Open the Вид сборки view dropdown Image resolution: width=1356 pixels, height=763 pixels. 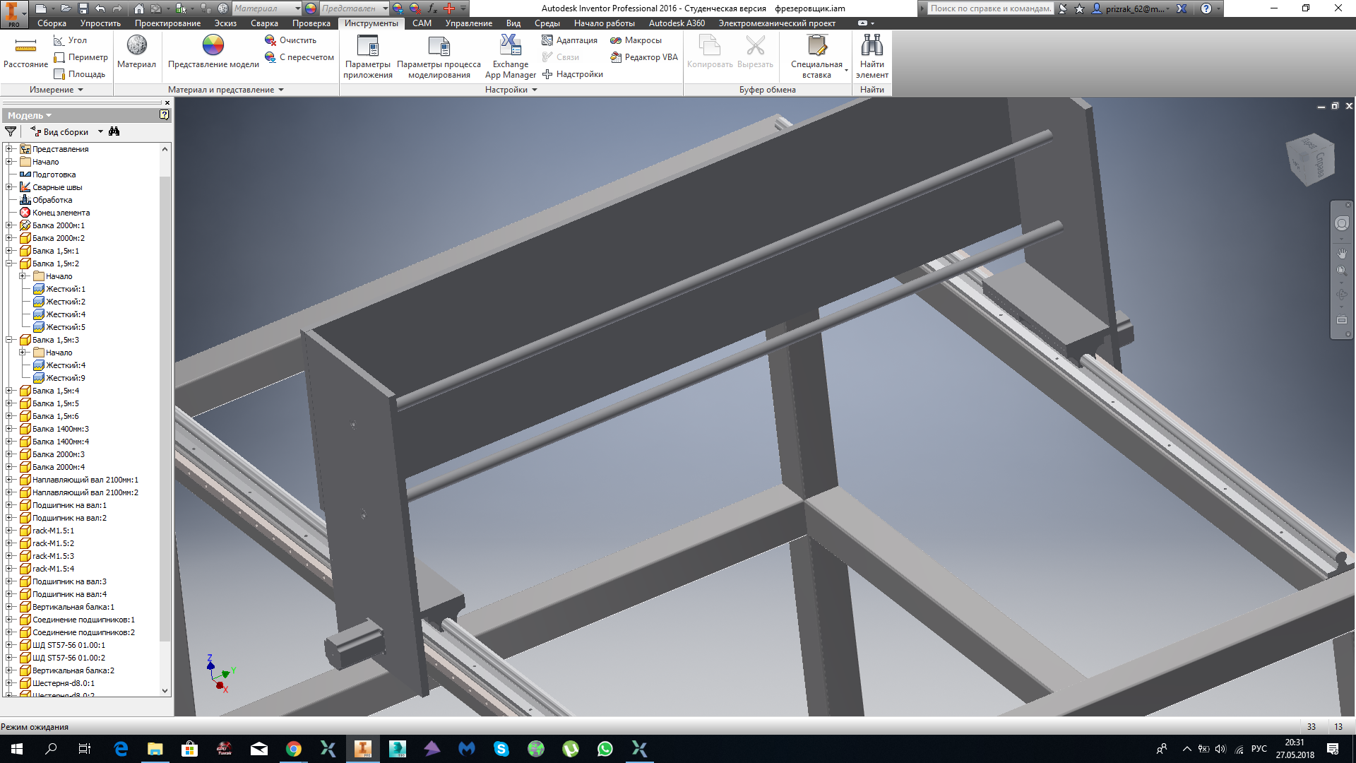[67, 131]
